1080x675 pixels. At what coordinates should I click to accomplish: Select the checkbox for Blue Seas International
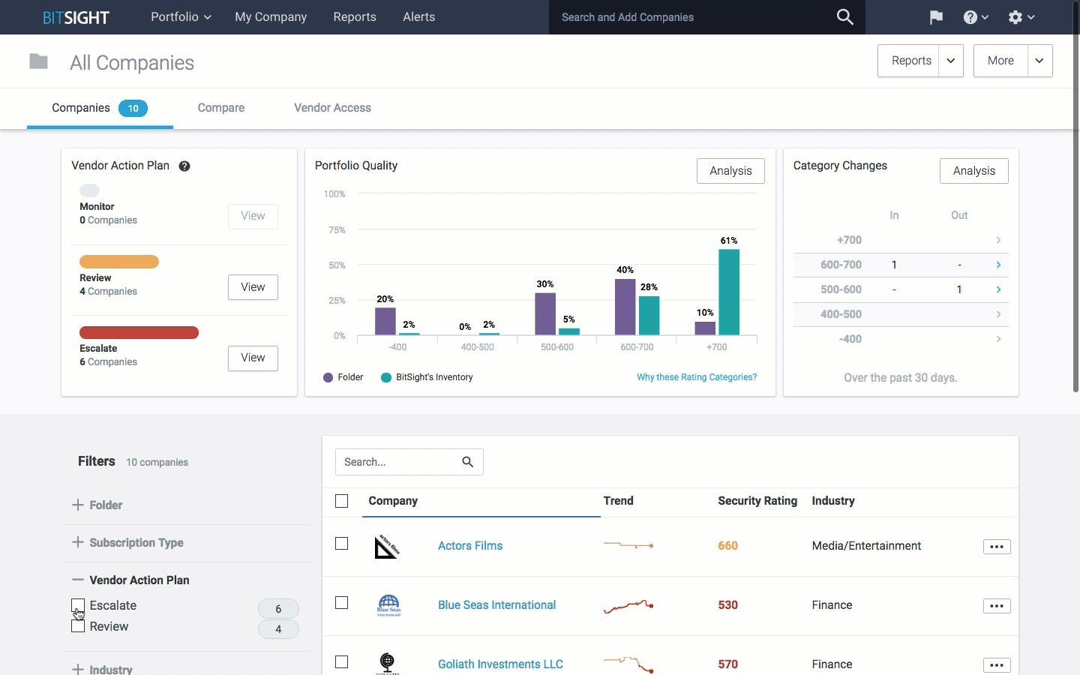(342, 603)
